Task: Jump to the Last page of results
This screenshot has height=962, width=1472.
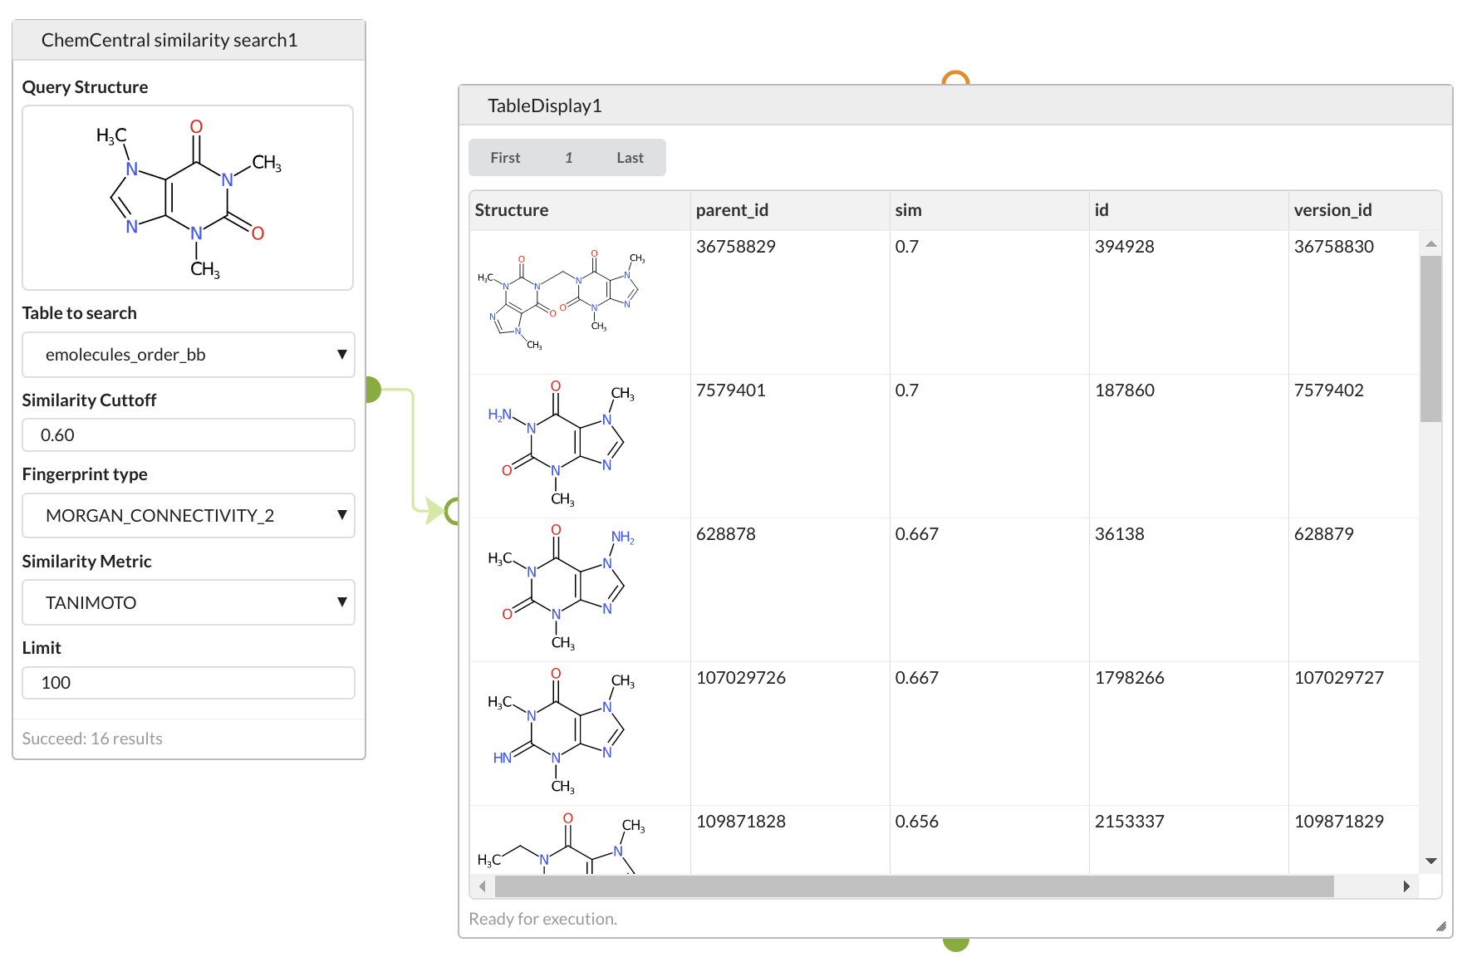Action: pyautogui.click(x=630, y=158)
